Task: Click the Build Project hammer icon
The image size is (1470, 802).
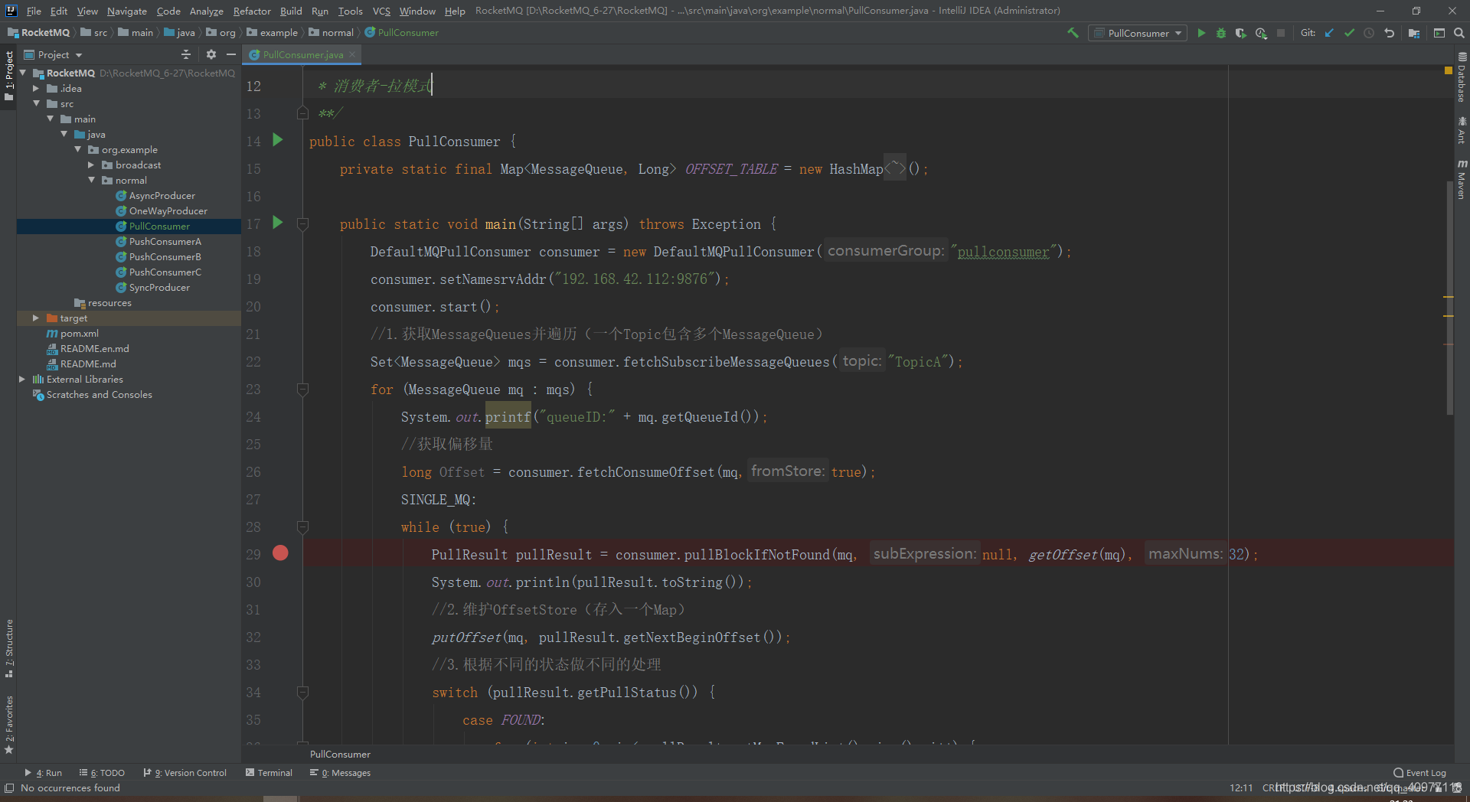Action: click(x=1073, y=33)
